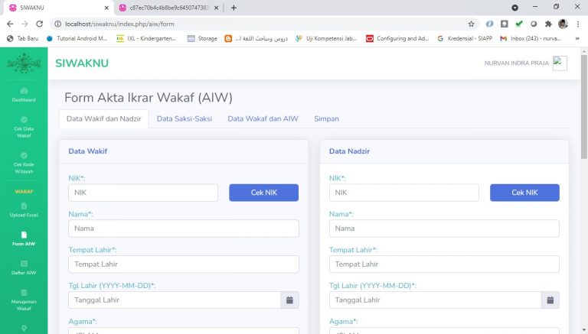
Task: Open the Inbox (243) Gmail bookmark
Action: pos(531,38)
